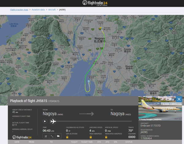Image resolution: width=184 pixels, height=144 pixels.
Task: Click the DATE column header
Action: click(x=17, y=142)
